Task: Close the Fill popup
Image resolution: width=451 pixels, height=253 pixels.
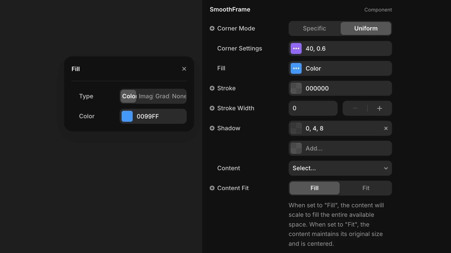Action: coord(184,69)
